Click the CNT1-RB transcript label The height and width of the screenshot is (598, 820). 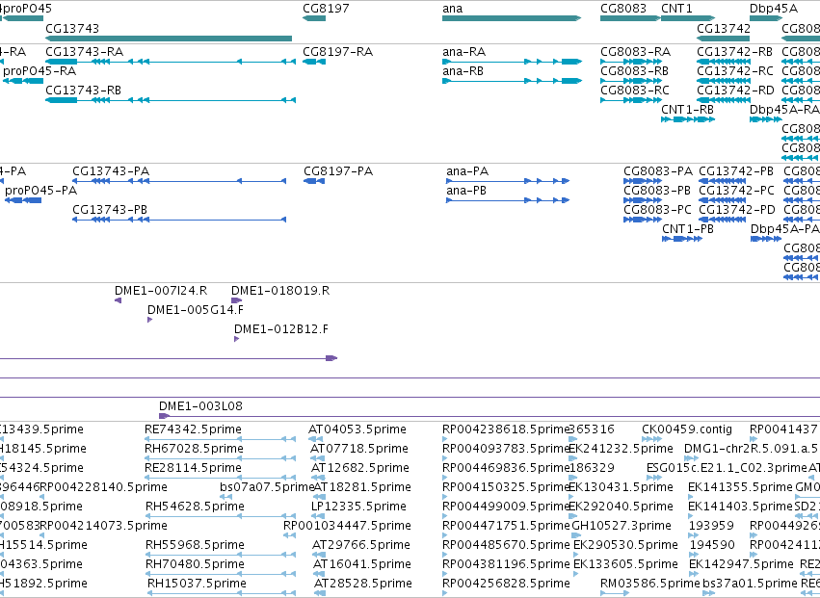click(x=688, y=109)
